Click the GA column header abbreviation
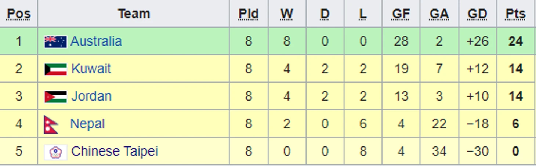Image resolution: width=536 pixels, height=167 pixels. pyautogui.click(x=439, y=14)
